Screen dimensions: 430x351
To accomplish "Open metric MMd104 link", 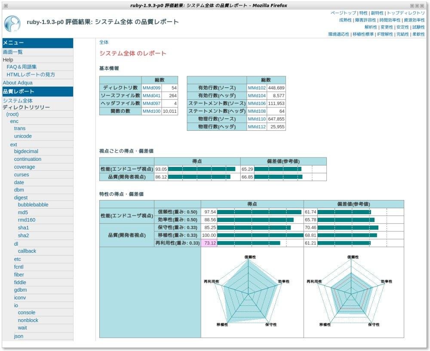I will (257, 95).
